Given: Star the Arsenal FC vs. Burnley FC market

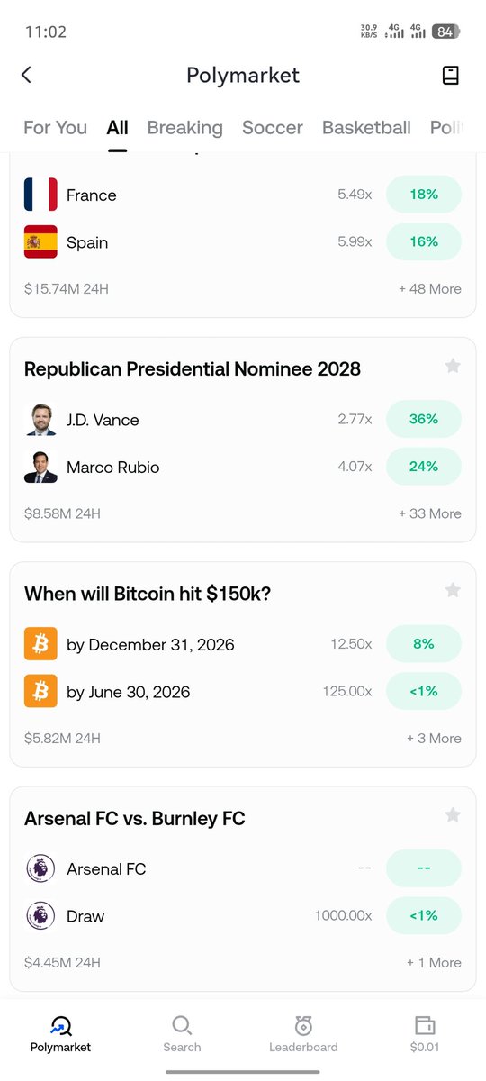Looking at the screenshot, I should (453, 815).
